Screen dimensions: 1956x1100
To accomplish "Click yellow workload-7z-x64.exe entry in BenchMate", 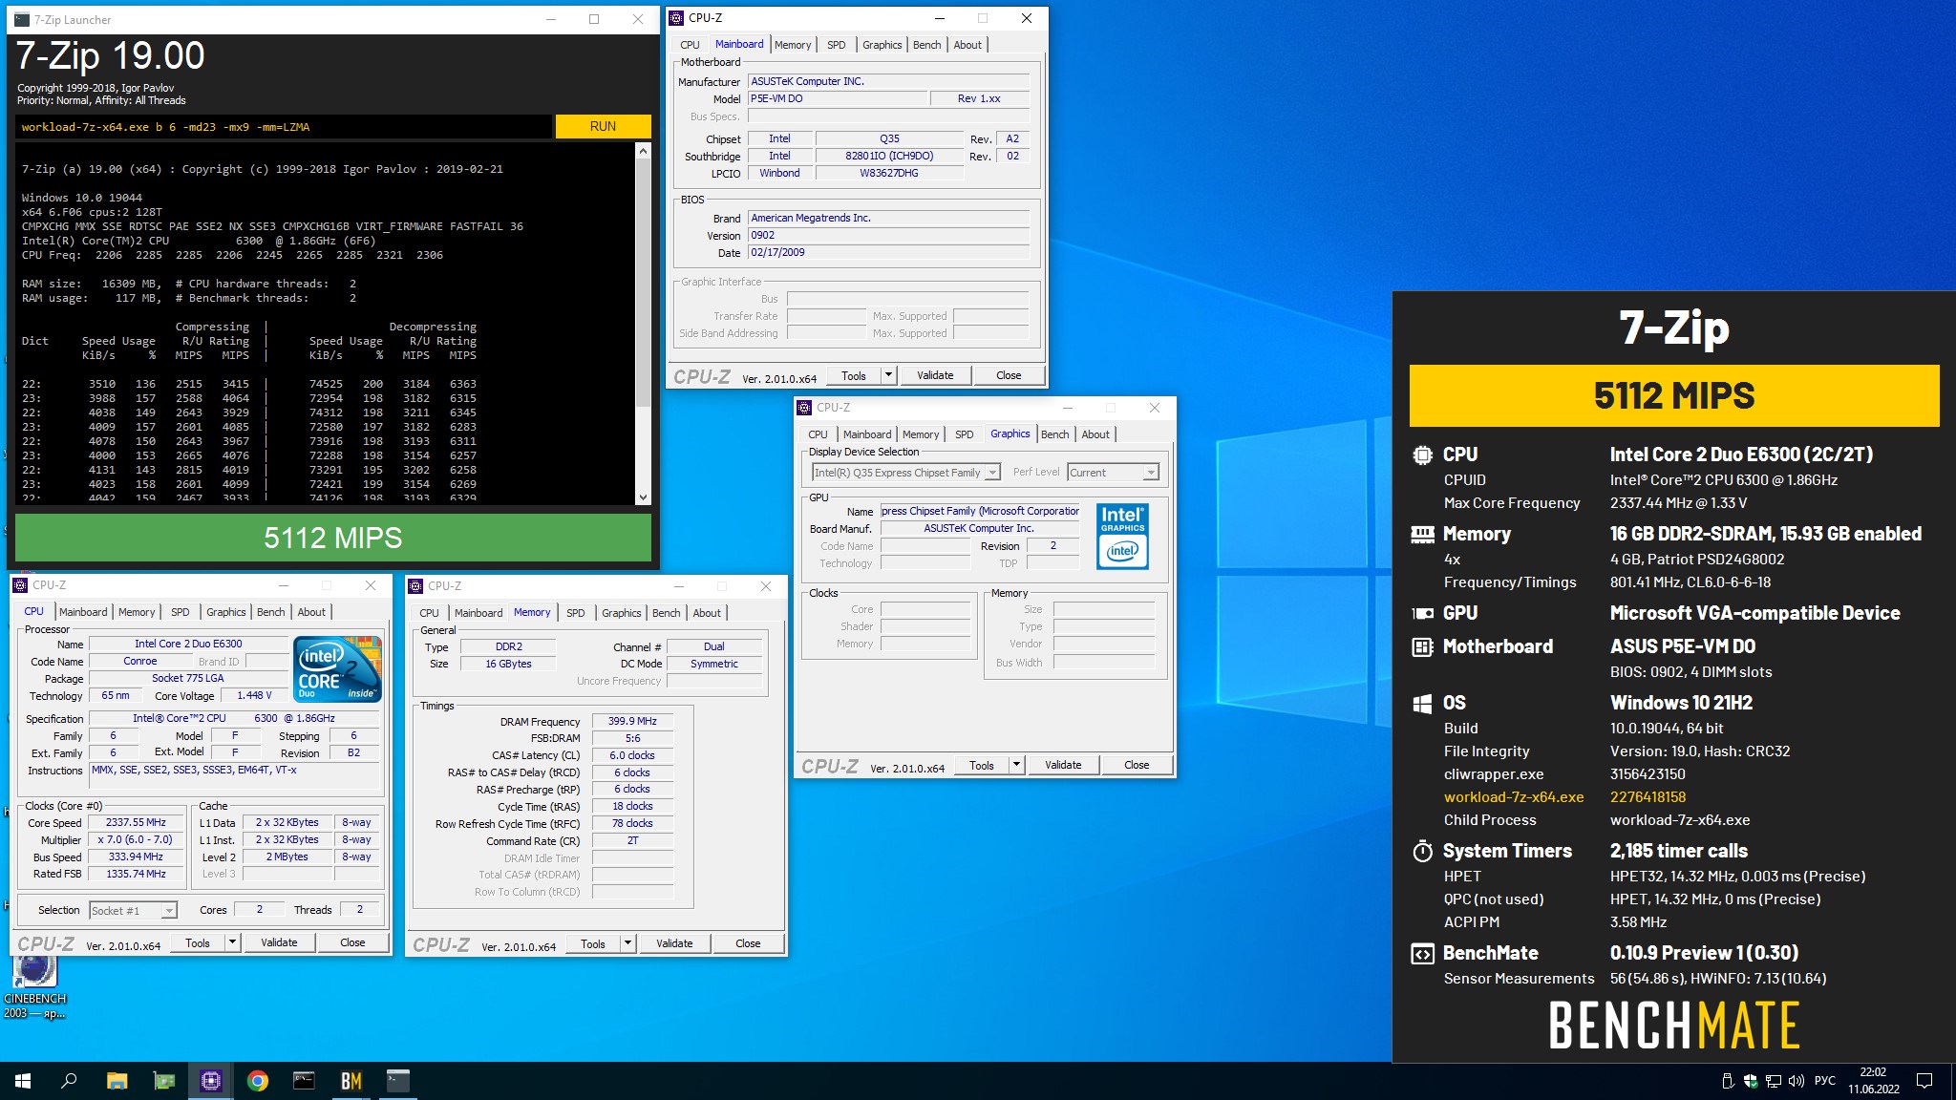I will [1514, 796].
